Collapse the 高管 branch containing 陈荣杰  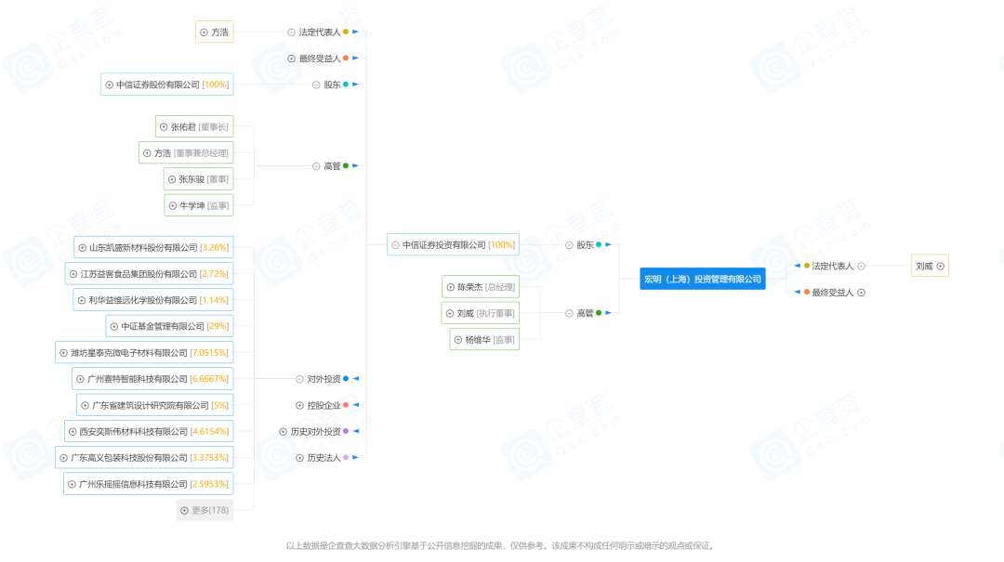coord(569,314)
